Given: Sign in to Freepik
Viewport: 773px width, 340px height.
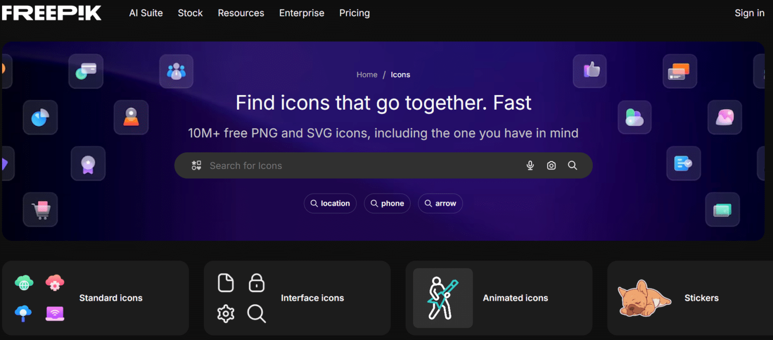Looking at the screenshot, I should (749, 13).
